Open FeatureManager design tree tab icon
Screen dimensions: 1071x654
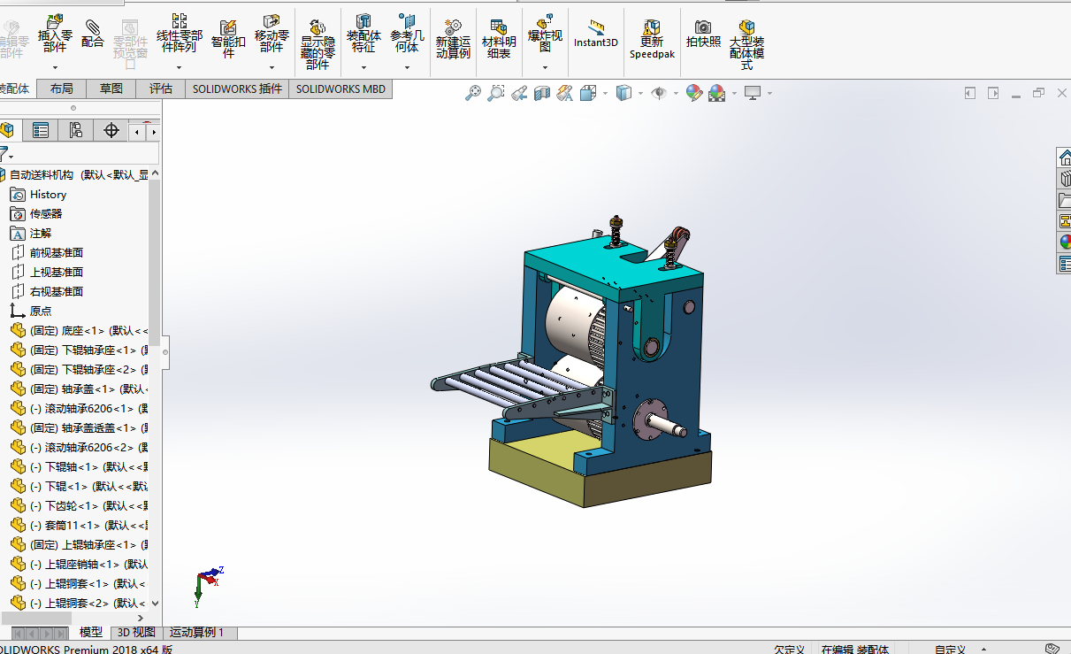pyautogui.click(x=7, y=131)
